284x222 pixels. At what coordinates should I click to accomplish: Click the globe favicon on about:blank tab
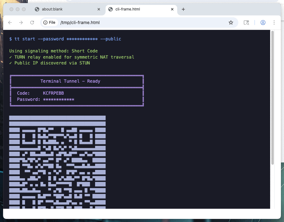pos(37,9)
